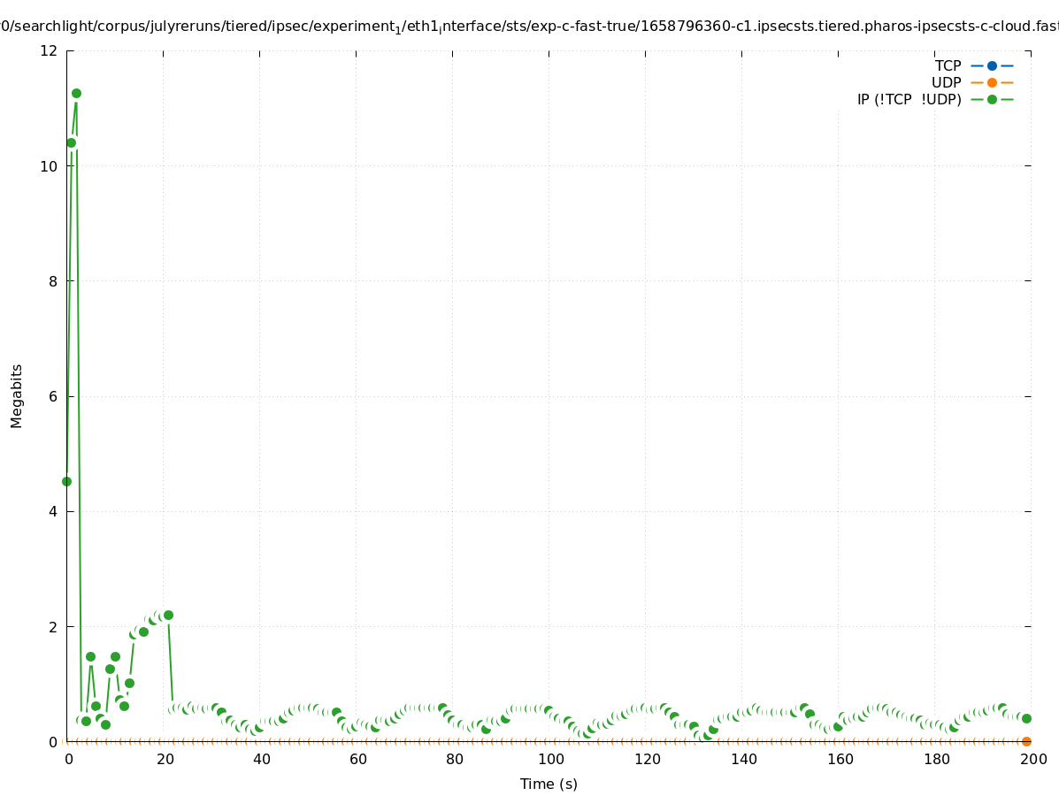Click the green data point at 2.2 megabits

(168, 615)
